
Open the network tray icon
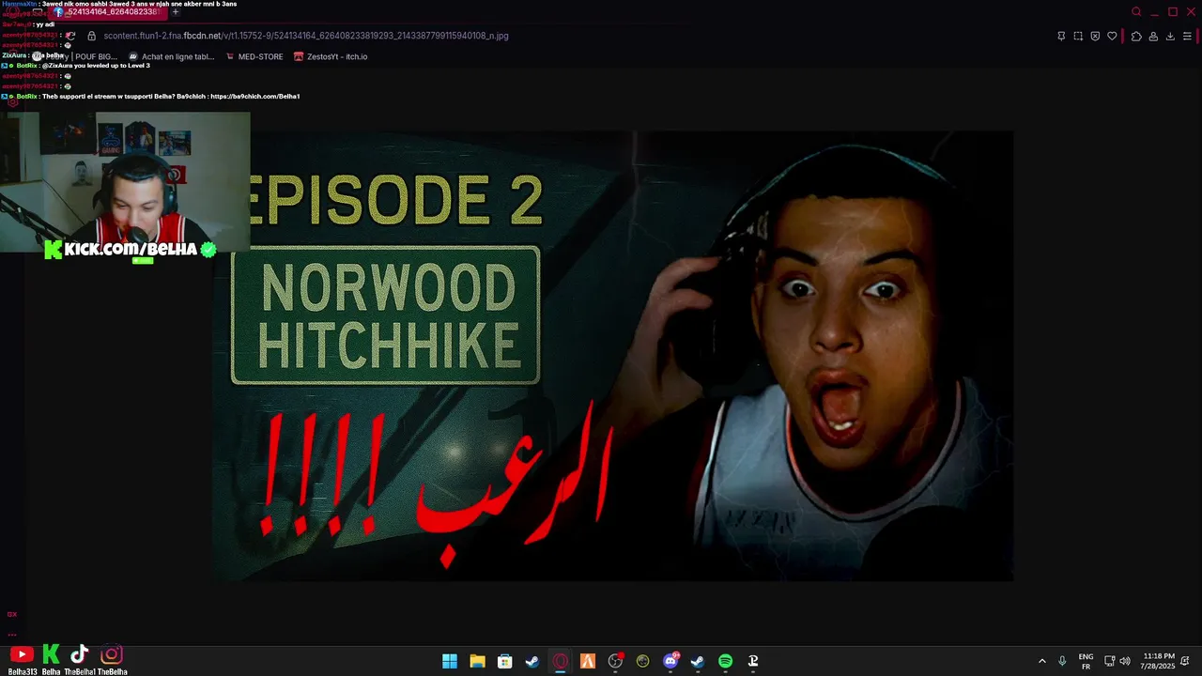(x=1109, y=661)
